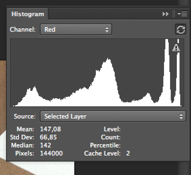
Task: Click the uncached refresh button
Action: (x=181, y=29)
